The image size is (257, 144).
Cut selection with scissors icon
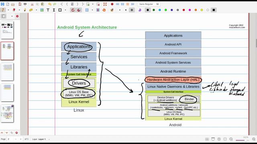pos(32,4)
